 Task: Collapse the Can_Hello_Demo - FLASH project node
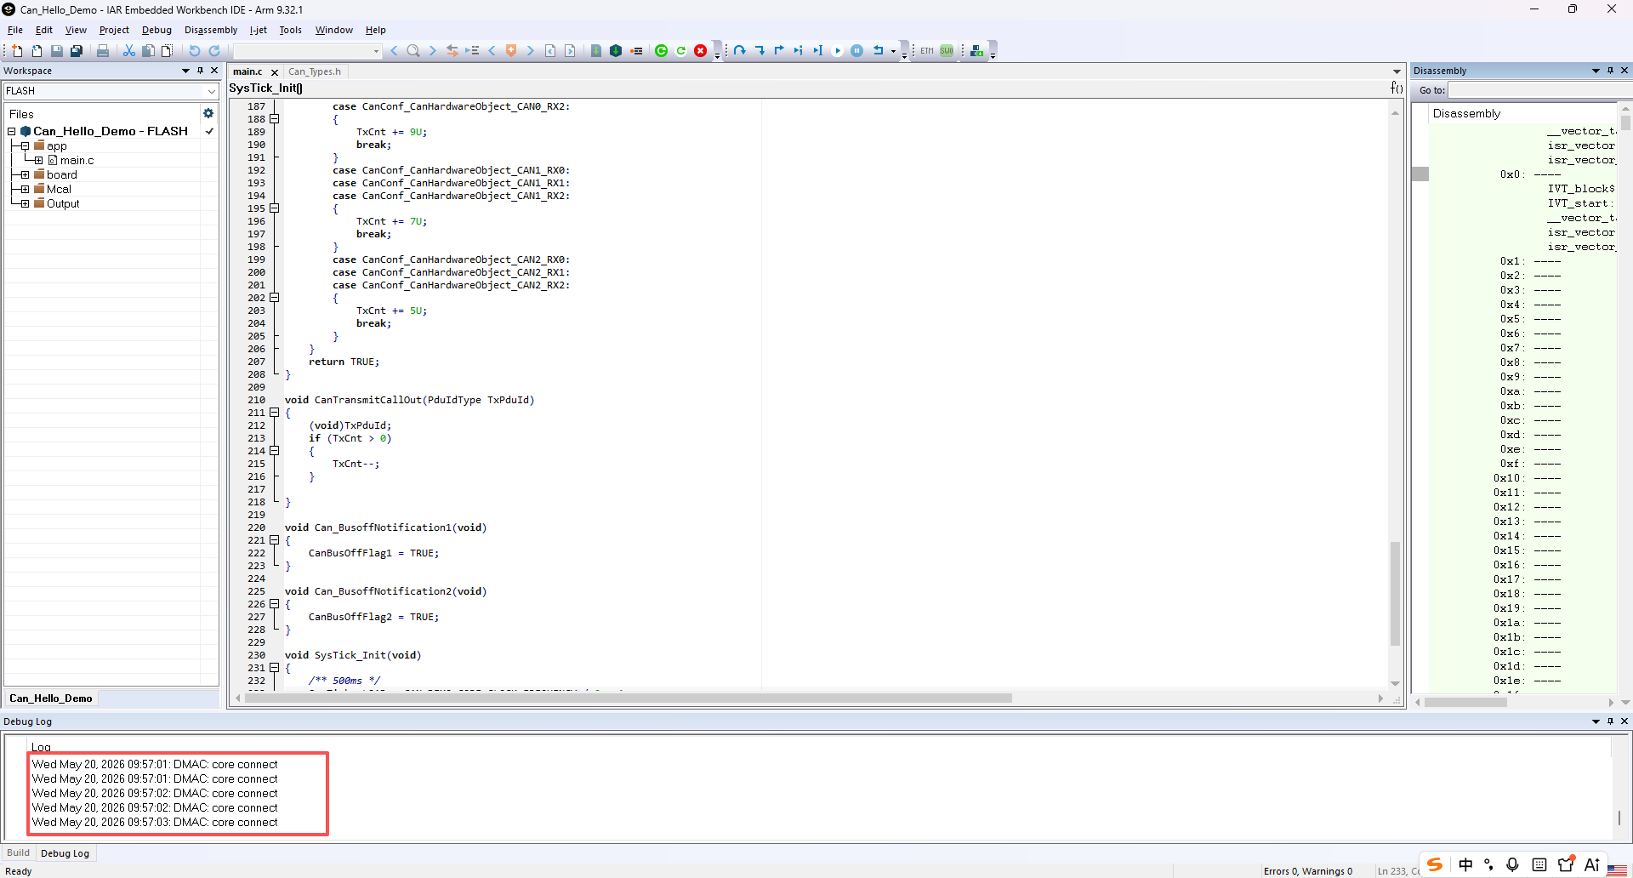pos(12,132)
